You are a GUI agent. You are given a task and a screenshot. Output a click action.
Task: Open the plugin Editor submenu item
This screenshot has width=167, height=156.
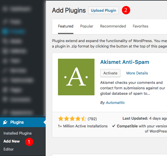[x=9, y=149]
